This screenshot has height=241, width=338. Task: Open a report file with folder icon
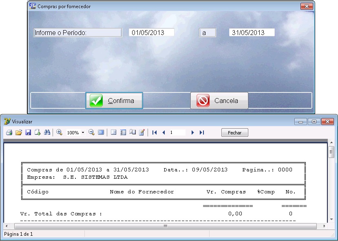click(18, 133)
